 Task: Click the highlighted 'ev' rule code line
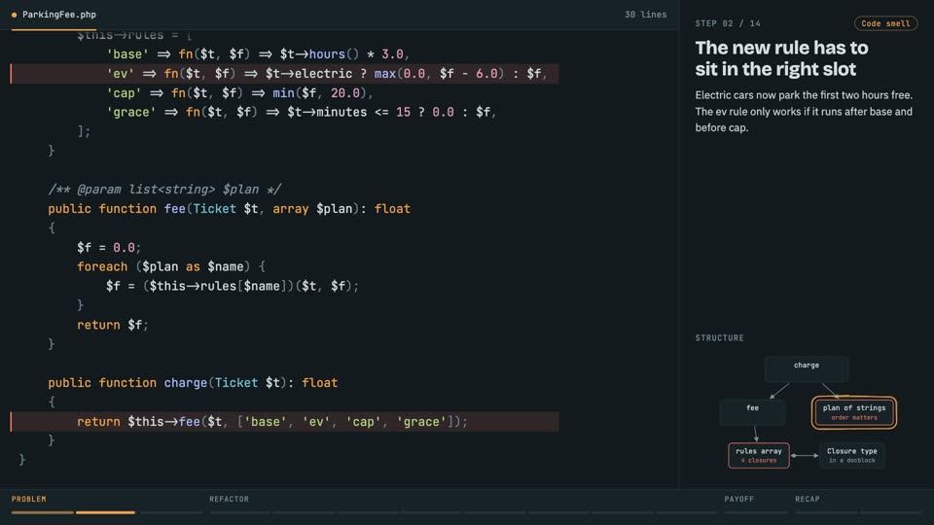(x=285, y=74)
